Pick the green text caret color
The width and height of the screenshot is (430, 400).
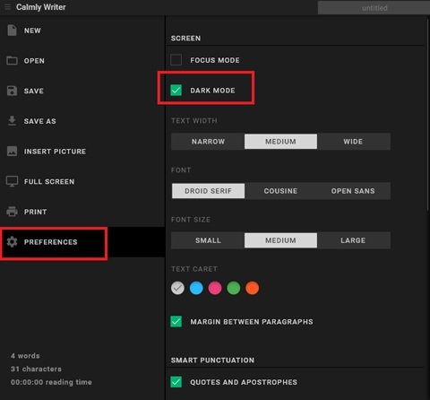[x=234, y=288]
